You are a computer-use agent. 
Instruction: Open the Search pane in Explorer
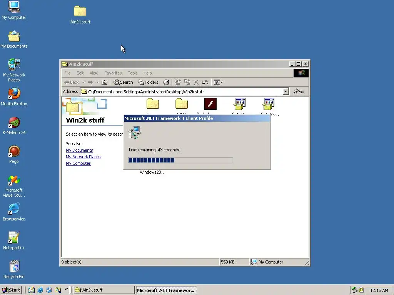point(123,82)
